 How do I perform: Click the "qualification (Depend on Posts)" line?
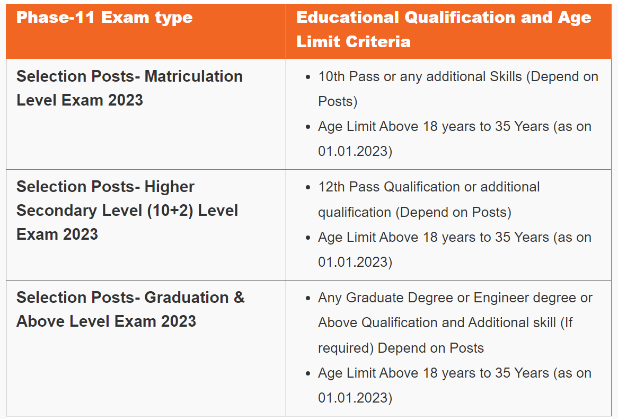(414, 213)
